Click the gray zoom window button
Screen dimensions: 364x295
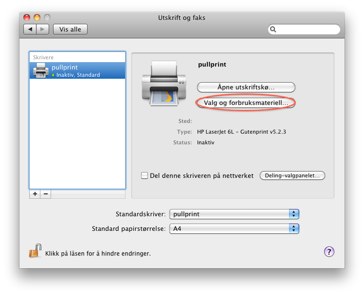tap(47, 18)
